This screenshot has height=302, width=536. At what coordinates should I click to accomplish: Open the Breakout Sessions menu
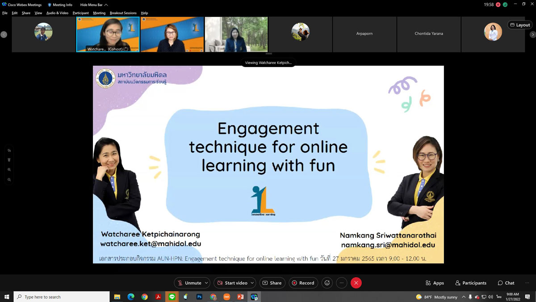pyautogui.click(x=123, y=13)
